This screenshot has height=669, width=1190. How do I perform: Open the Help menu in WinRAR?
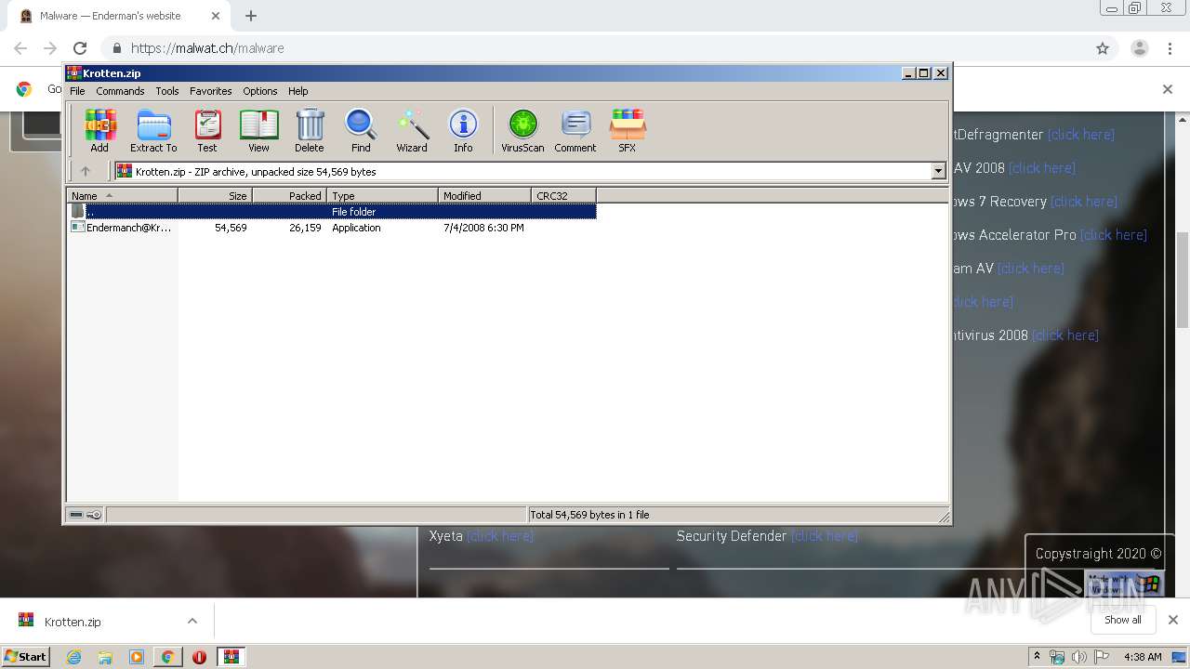297,91
